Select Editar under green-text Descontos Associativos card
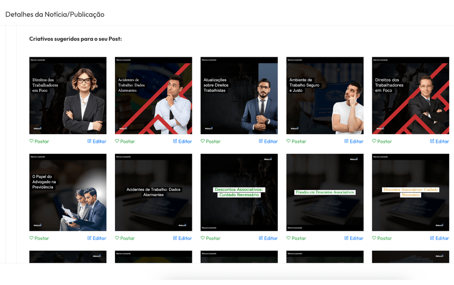The image size is (454, 285). (x=268, y=238)
